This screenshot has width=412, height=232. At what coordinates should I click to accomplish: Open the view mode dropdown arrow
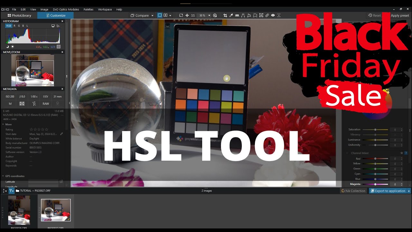pos(170,15)
